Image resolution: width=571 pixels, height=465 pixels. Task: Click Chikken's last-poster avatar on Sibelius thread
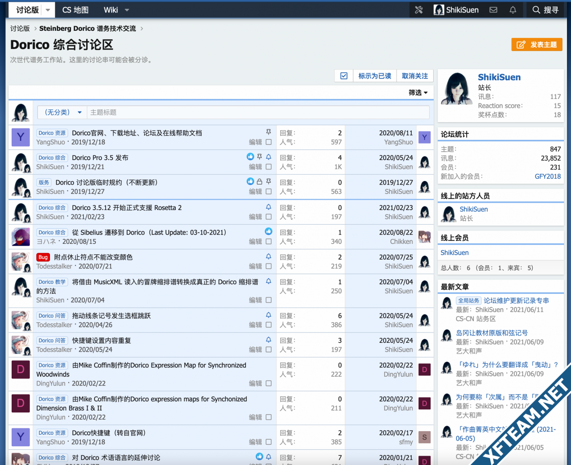tap(425, 237)
